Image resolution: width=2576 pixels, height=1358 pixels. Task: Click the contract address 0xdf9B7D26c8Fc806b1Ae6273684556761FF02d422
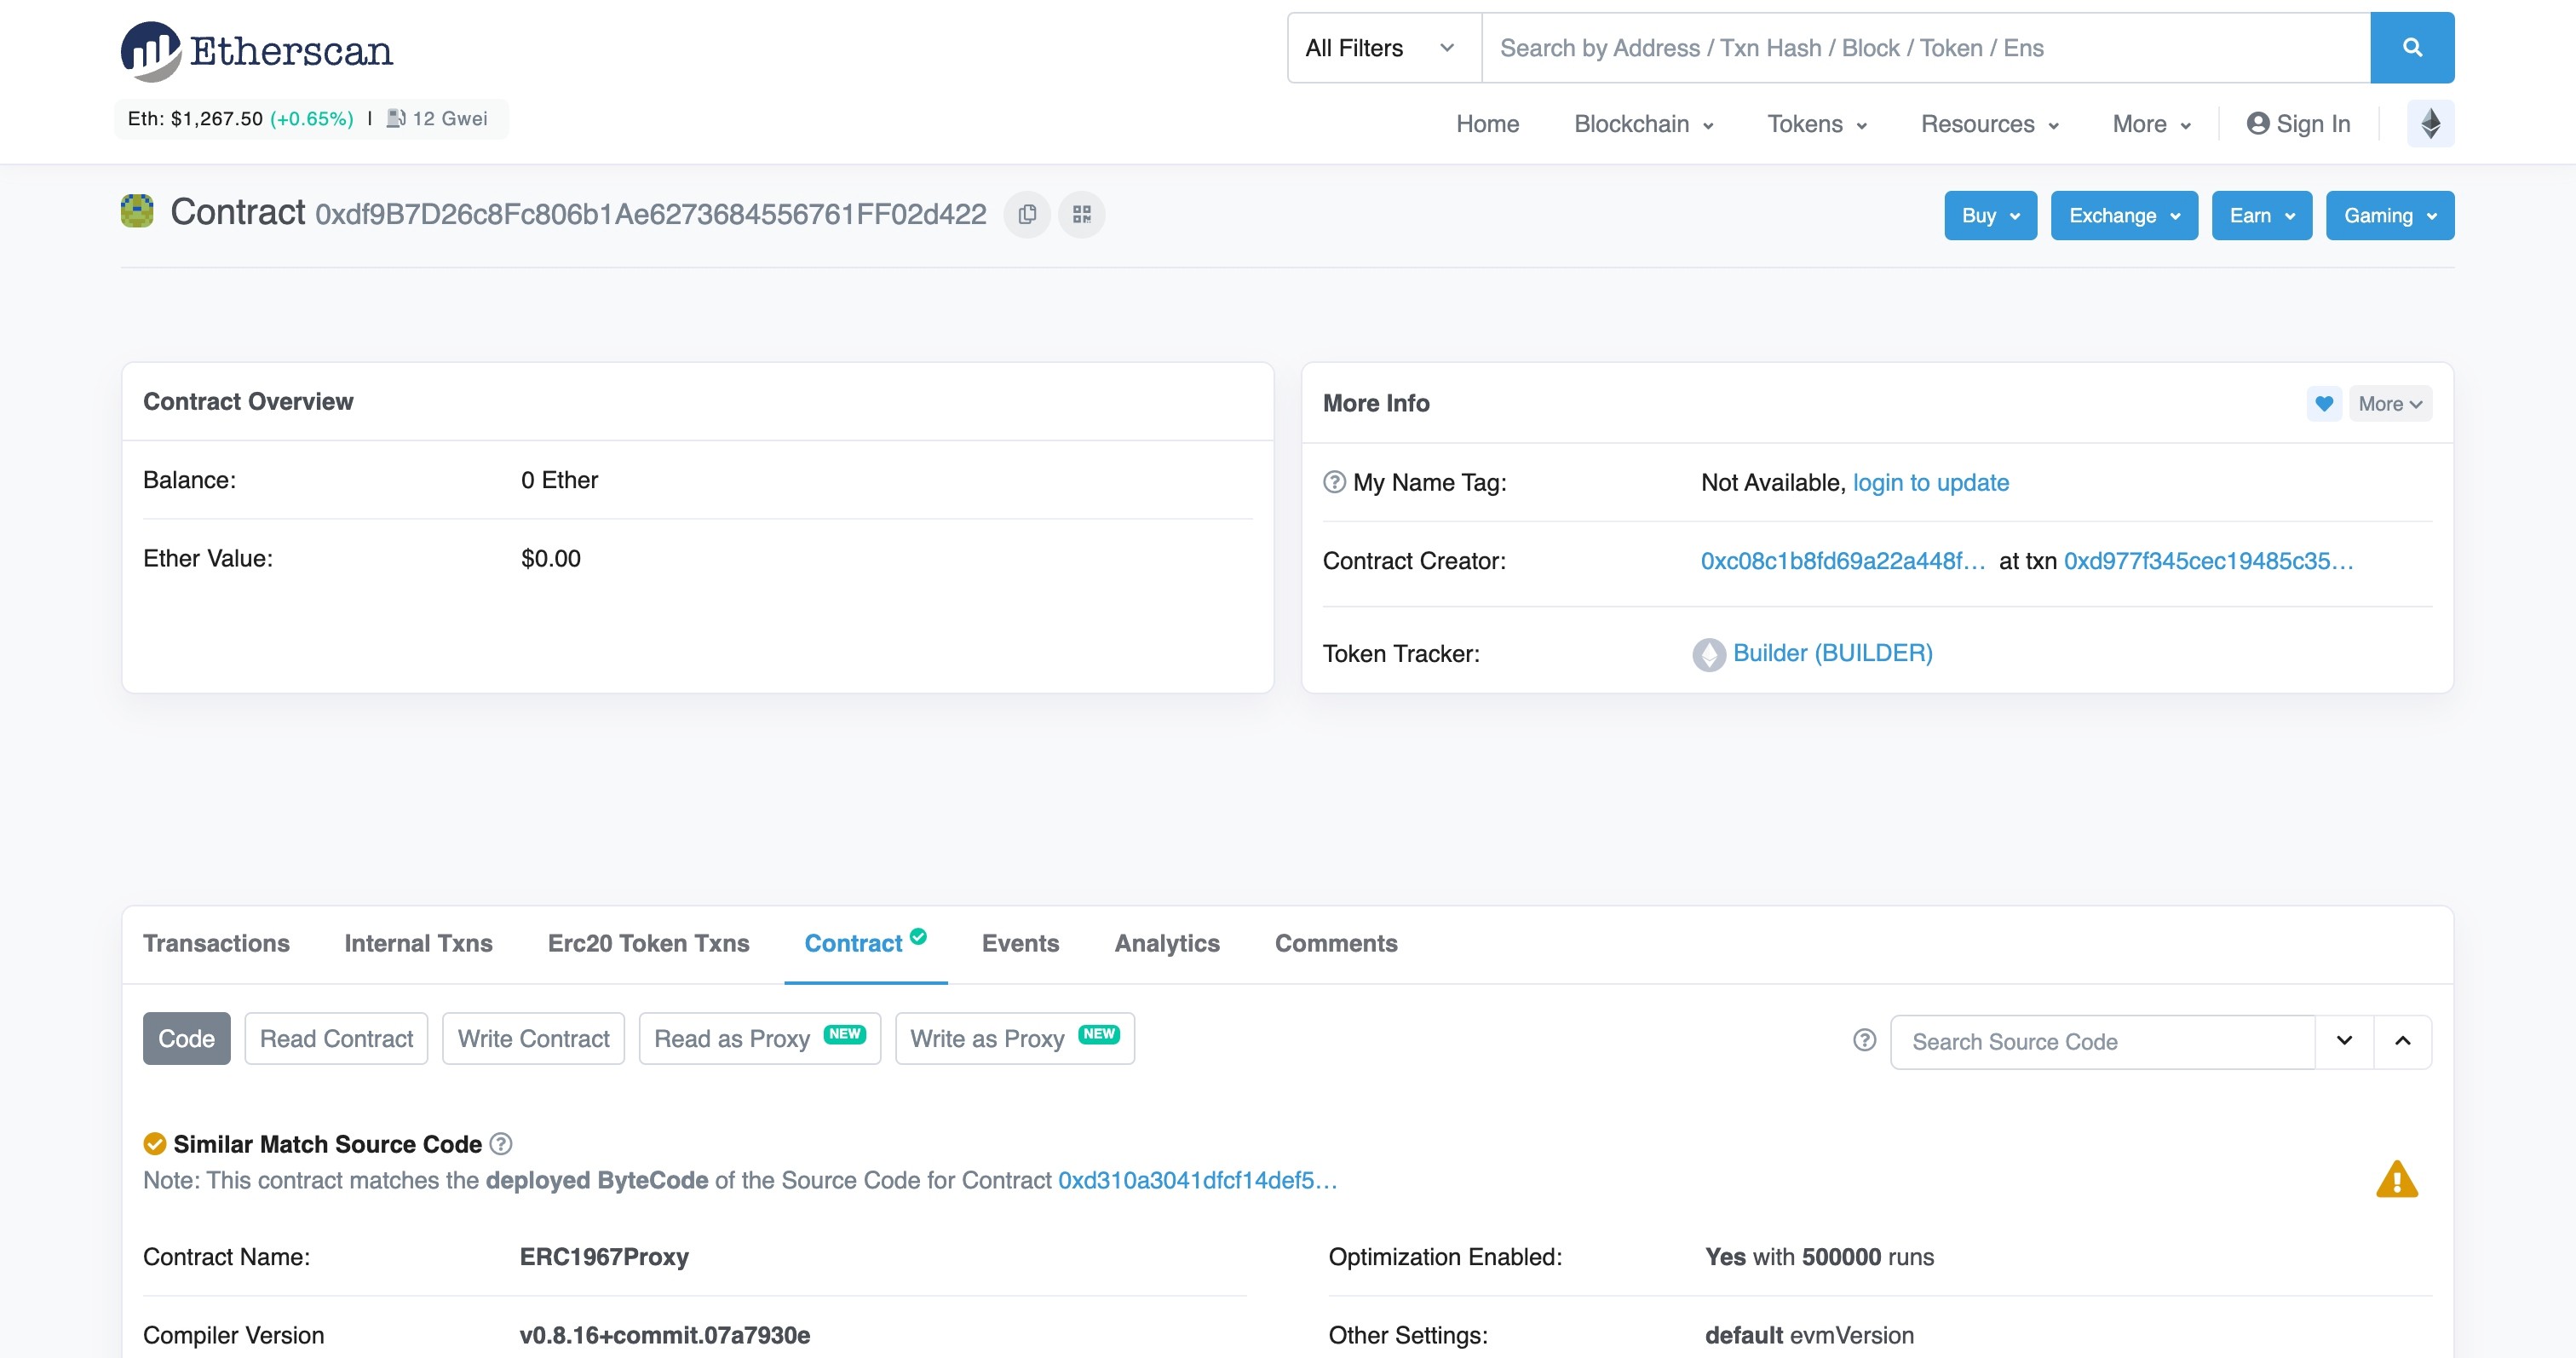[x=651, y=214]
